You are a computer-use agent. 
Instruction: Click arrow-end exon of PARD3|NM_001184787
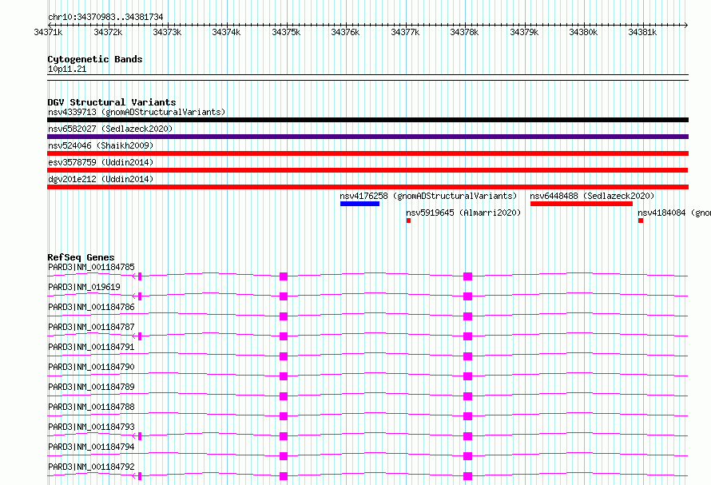click(x=140, y=336)
